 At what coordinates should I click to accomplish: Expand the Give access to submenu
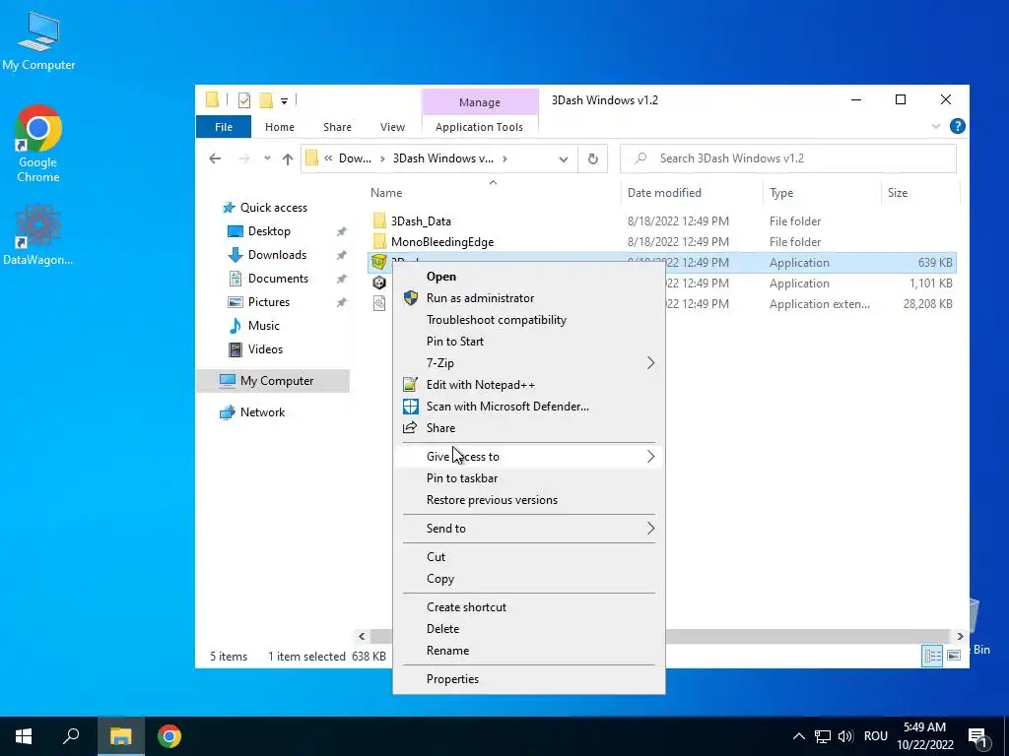click(x=528, y=457)
